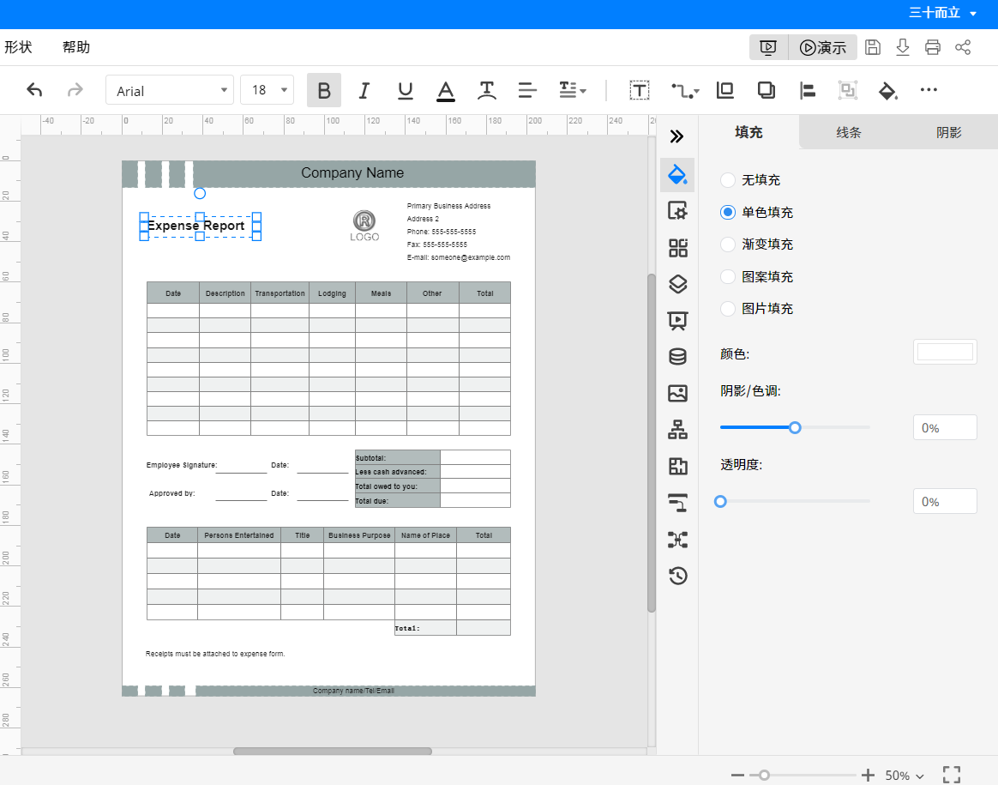Click the Share icon

point(963,47)
